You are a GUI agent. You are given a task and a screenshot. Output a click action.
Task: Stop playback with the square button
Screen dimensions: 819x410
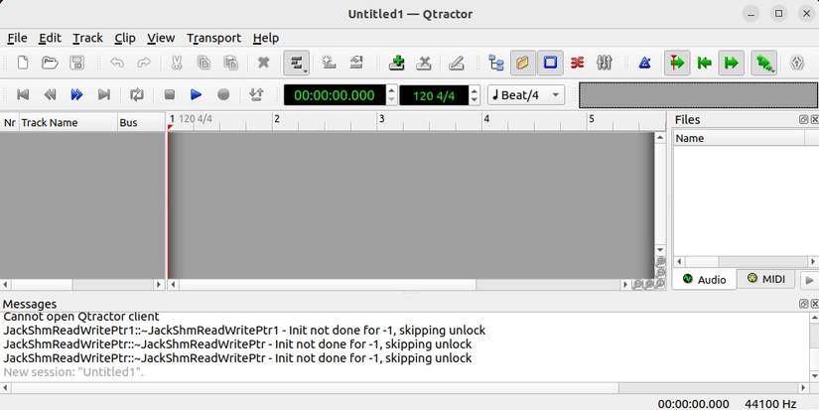click(x=169, y=94)
